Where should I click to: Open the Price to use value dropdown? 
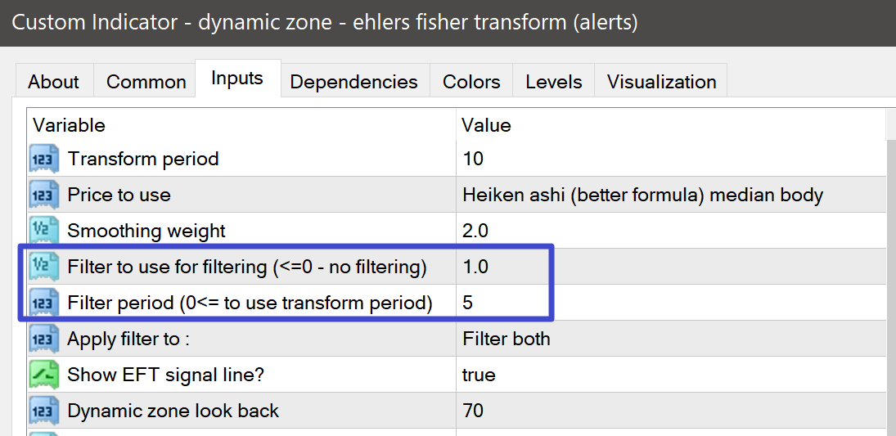click(x=671, y=195)
